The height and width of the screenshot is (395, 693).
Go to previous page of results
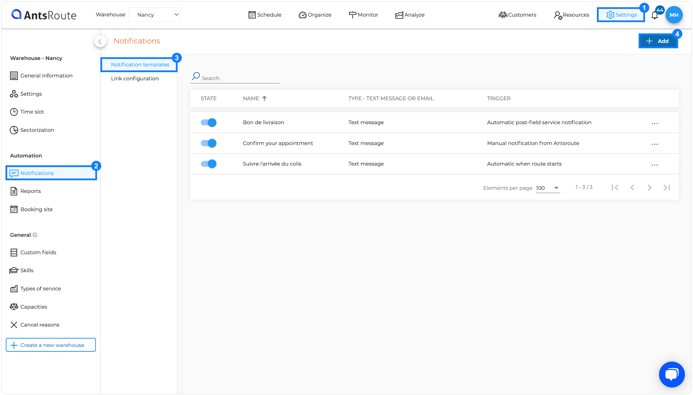click(x=632, y=188)
